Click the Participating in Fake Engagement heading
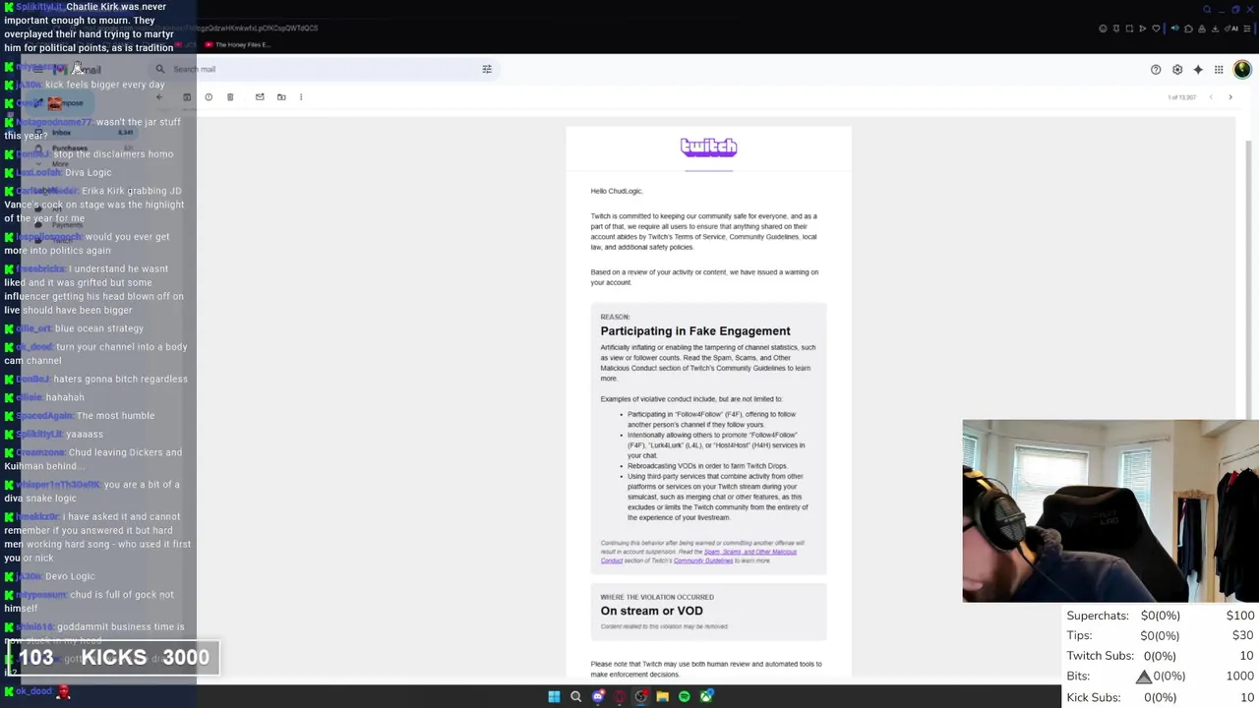1259x708 pixels. coord(695,331)
